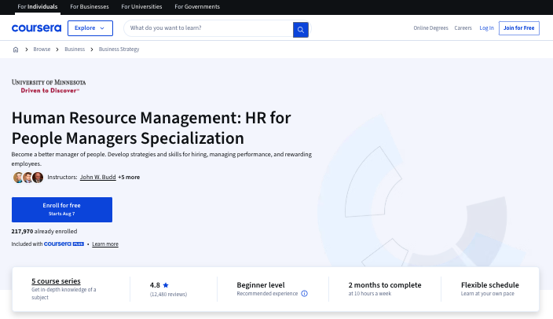The height and width of the screenshot is (319, 553).
Task: Click the Join for Free button
Action: tap(518, 28)
